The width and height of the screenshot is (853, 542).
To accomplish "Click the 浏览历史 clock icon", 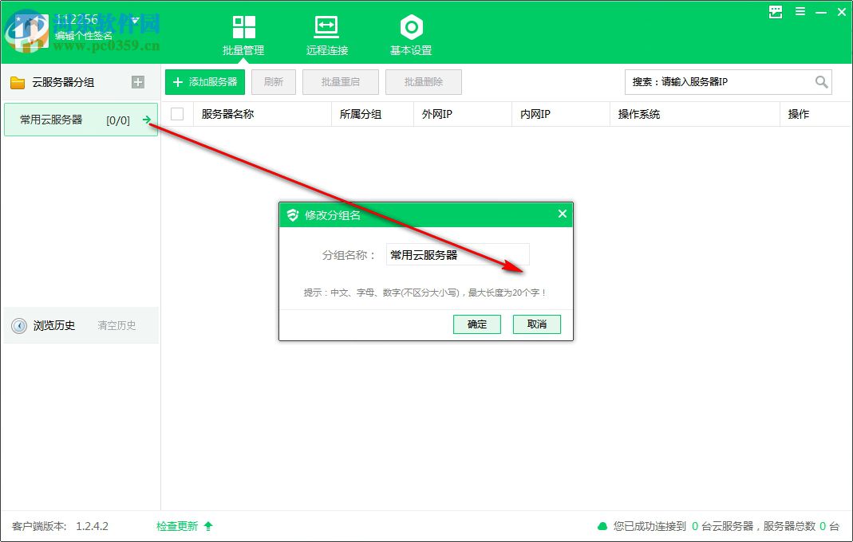I will [19, 326].
